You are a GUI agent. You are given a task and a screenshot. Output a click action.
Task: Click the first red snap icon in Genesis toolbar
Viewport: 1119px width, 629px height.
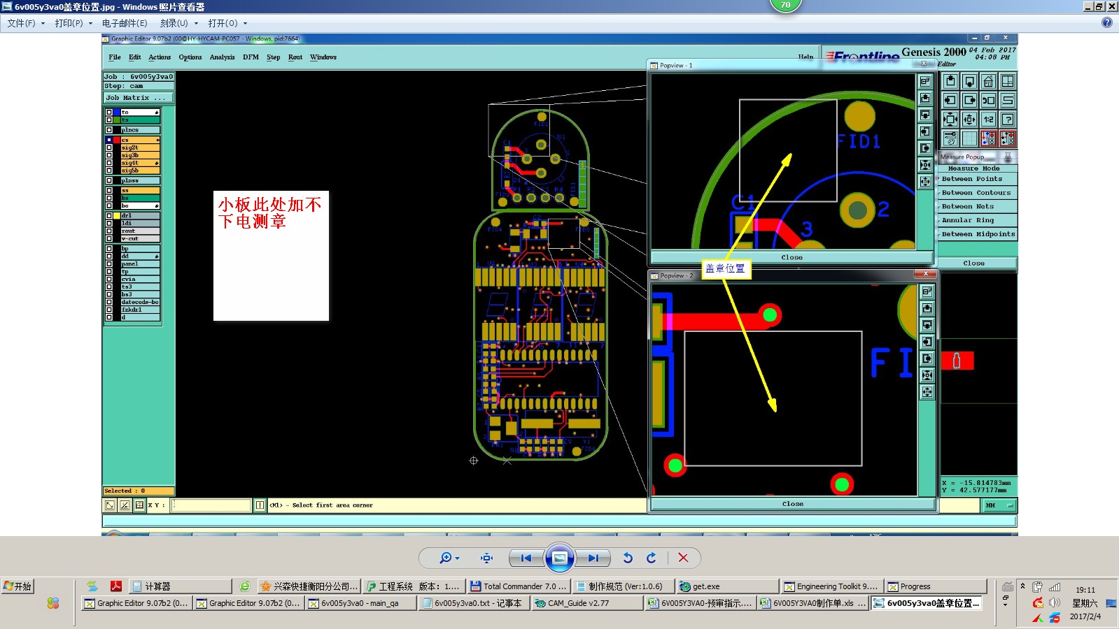tap(988, 138)
